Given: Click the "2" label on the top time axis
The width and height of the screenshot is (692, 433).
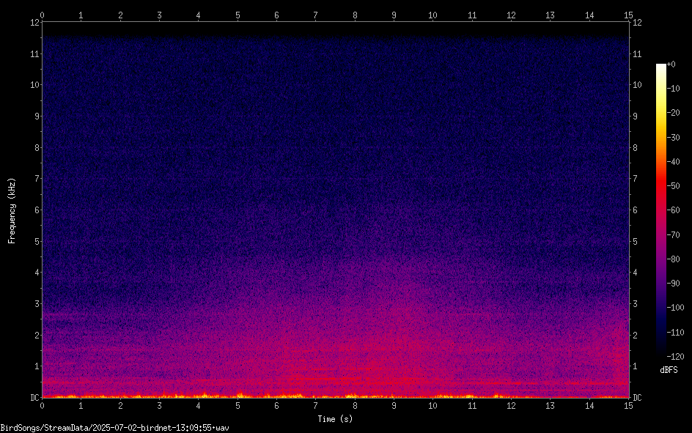Looking at the screenshot, I should click(120, 15).
